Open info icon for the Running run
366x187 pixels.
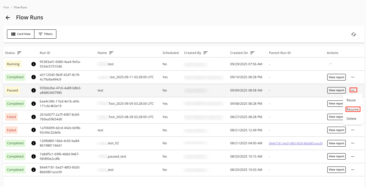(34, 64)
